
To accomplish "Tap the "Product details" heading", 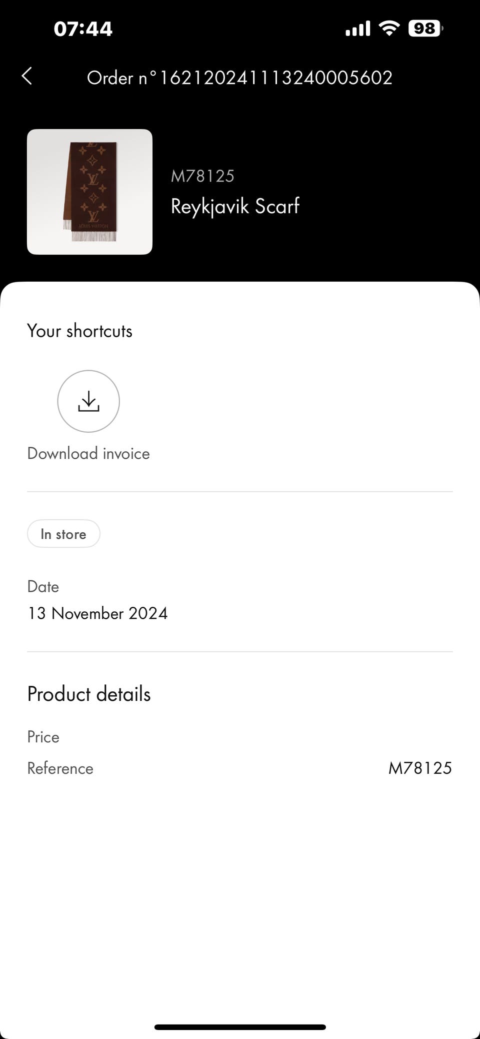I will [x=89, y=694].
